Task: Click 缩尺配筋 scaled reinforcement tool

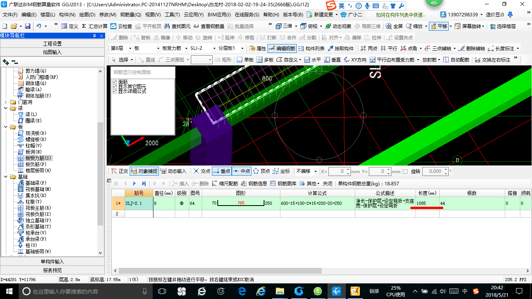Action: (x=225, y=183)
